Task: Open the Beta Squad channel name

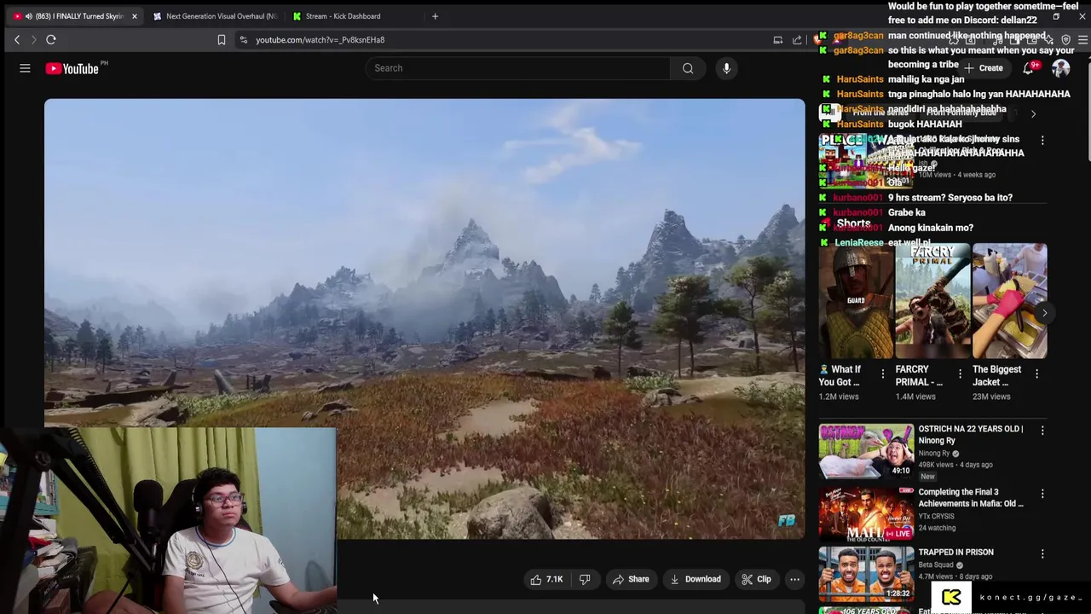Action: 936,565
